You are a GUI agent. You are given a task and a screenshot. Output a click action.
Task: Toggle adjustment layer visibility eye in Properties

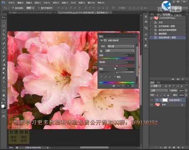point(128,86)
